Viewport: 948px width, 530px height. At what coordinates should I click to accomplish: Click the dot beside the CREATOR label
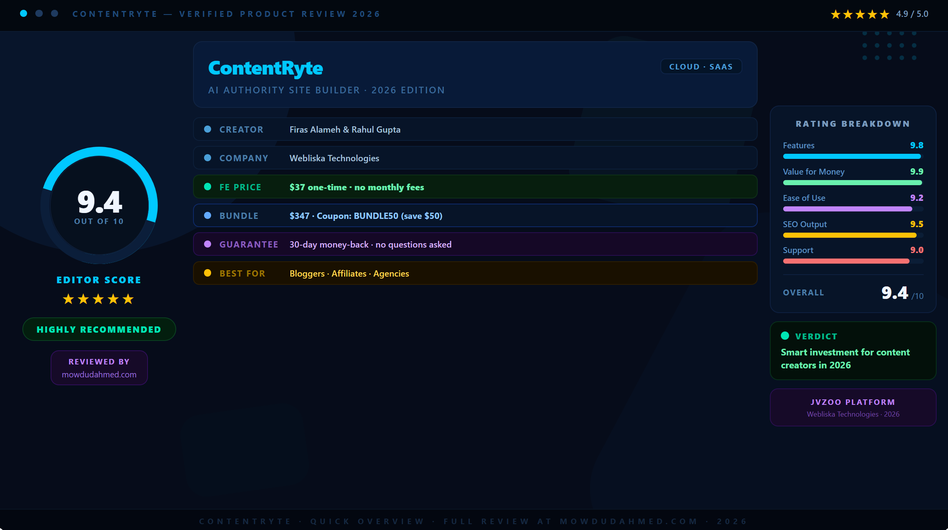click(x=208, y=129)
